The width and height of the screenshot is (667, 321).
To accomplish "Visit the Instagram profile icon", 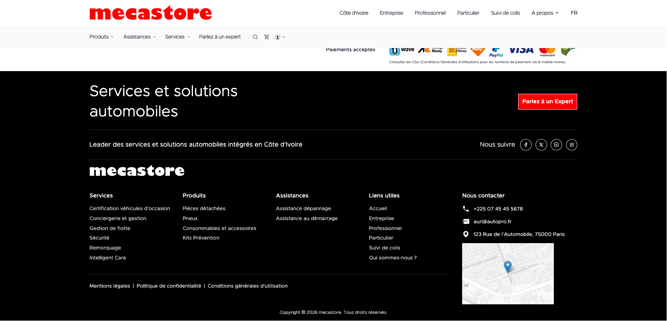I will pos(572,145).
